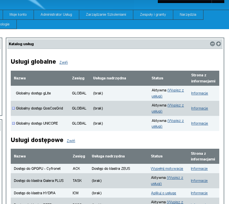Select the Globalny dostęp UNICORE name text
229x204 pixels.
37,123
